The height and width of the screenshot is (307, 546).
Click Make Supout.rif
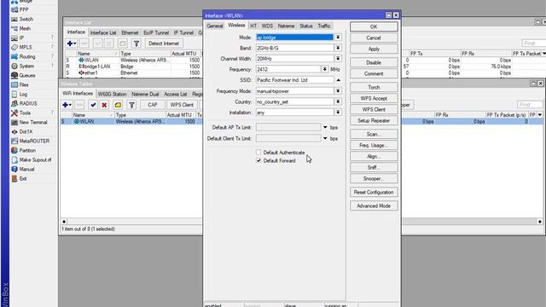(35, 160)
